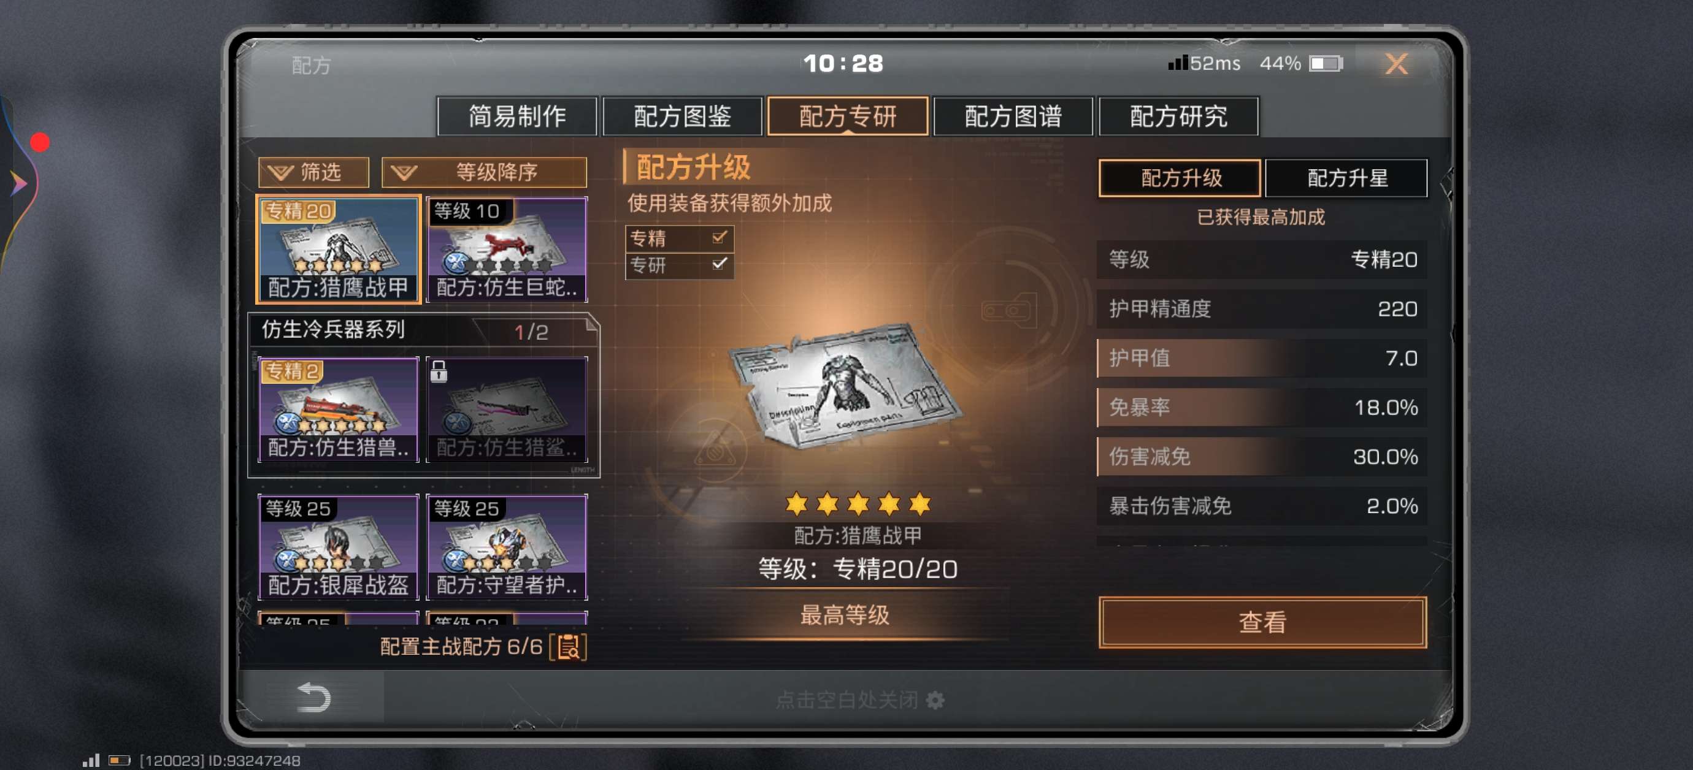Open the main battle recipe configuration icon
1693x770 pixels.
coord(569,647)
